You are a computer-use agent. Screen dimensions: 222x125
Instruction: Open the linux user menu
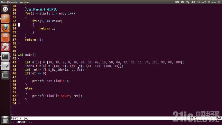coord(212,2)
